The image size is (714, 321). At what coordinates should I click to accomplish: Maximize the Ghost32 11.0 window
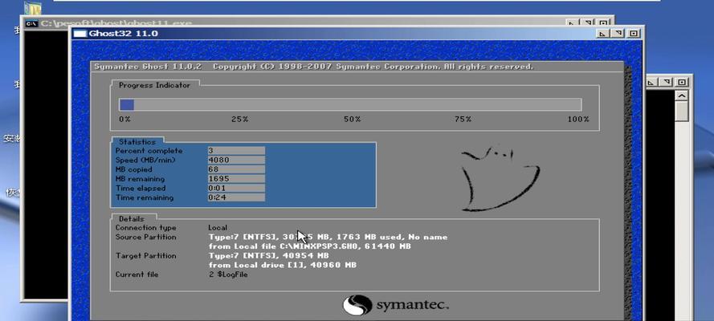618,33
